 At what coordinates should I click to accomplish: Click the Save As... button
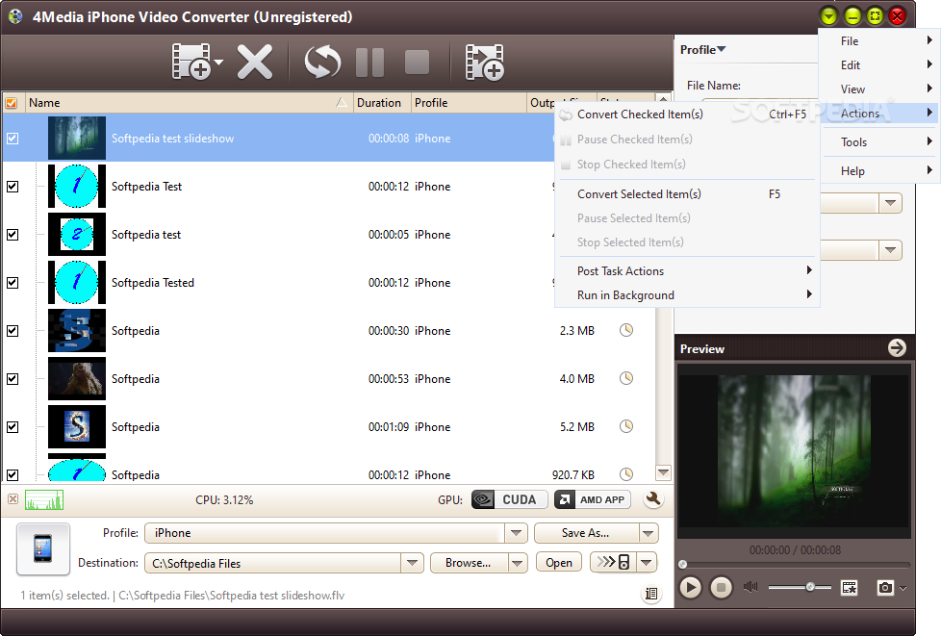[x=586, y=533]
